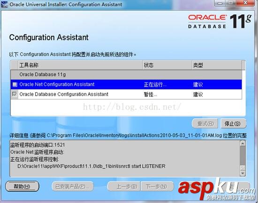Click the 重试(R) button

click(205, 123)
